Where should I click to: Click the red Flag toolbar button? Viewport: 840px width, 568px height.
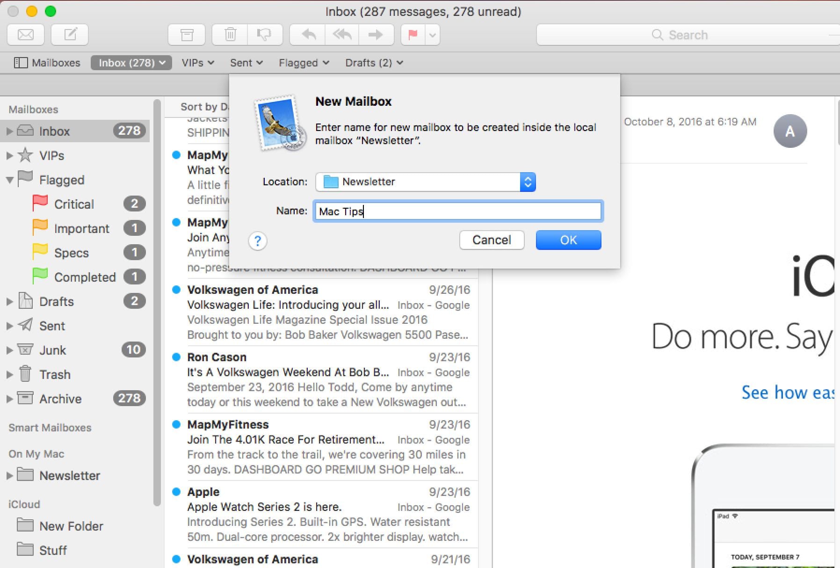[413, 35]
